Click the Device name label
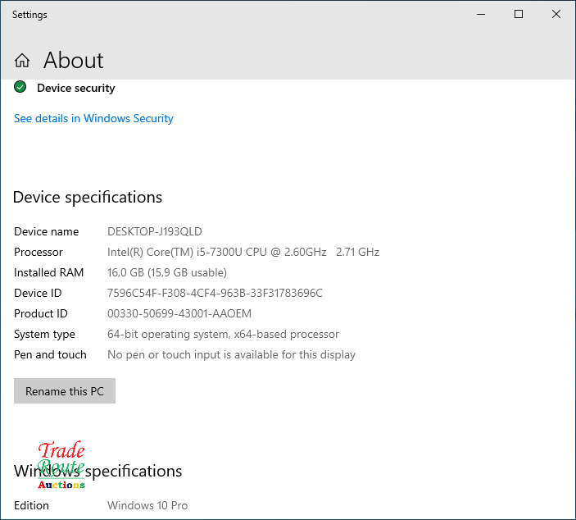Viewport: 576px width, 520px height. point(46,231)
